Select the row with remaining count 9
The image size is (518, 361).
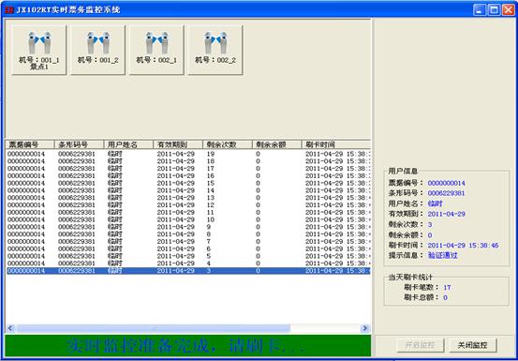188,227
